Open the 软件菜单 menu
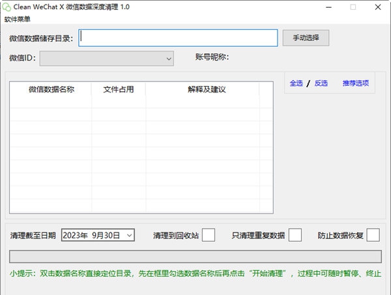The height and width of the screenshot is (295, 391). pos(17,19)
